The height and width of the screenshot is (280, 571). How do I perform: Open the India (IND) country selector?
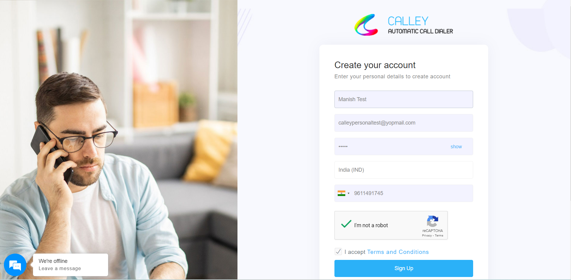[404, 170]
